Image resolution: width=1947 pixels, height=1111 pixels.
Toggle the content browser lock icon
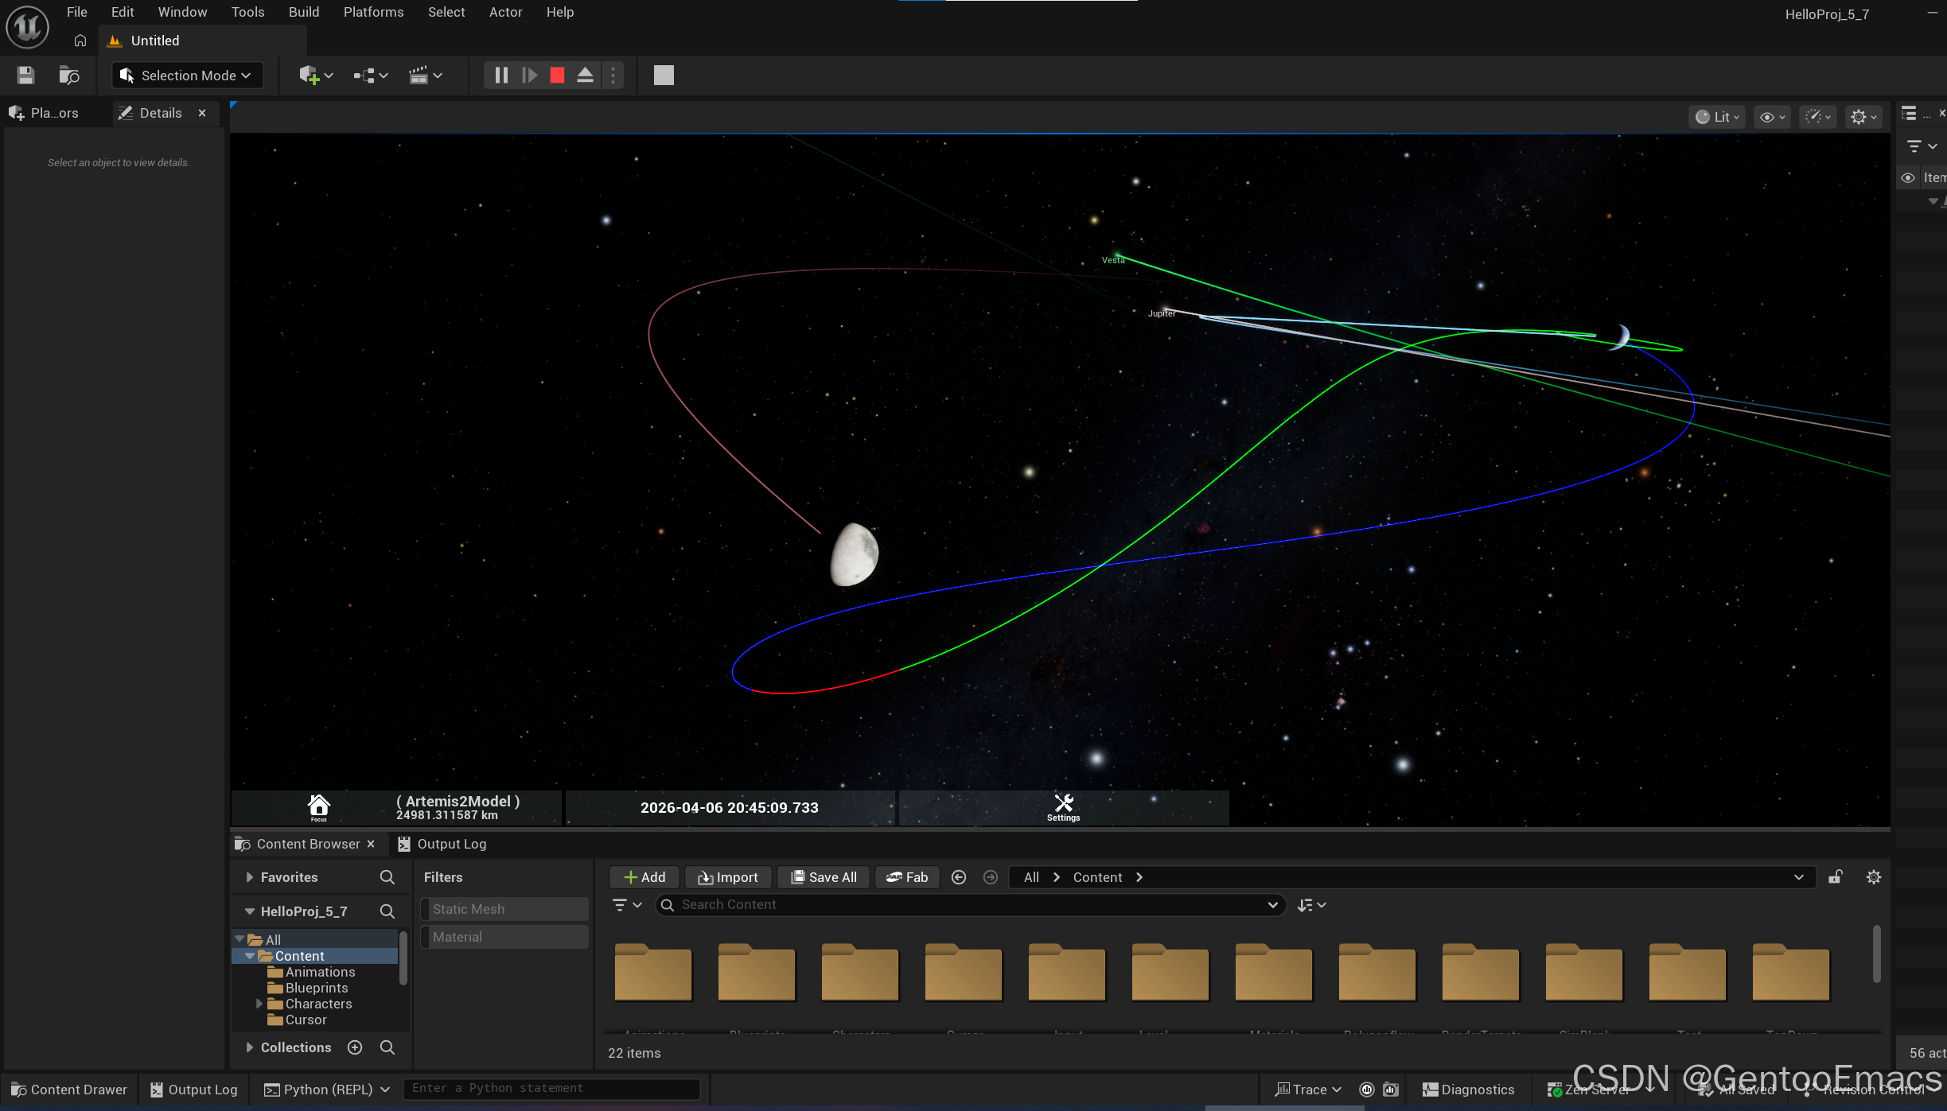click(x=1836, y=877)
